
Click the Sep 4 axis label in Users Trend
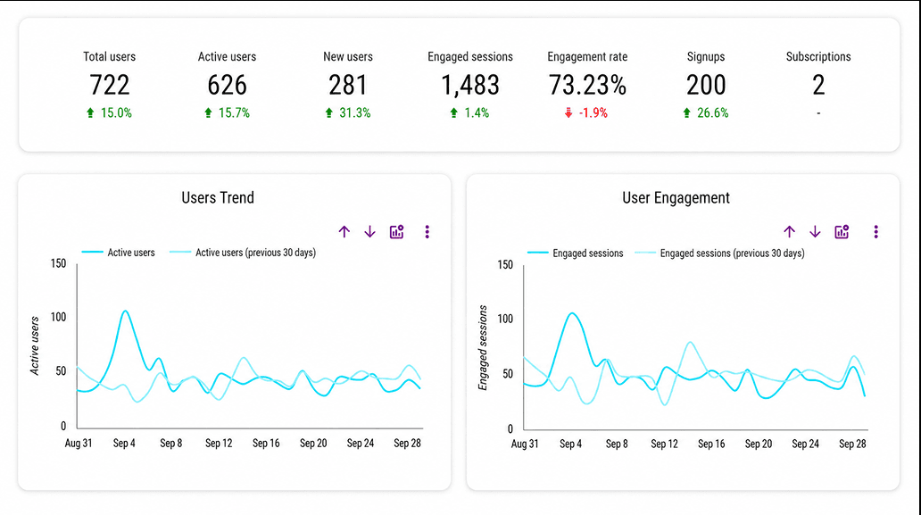(x=124, y=444)
